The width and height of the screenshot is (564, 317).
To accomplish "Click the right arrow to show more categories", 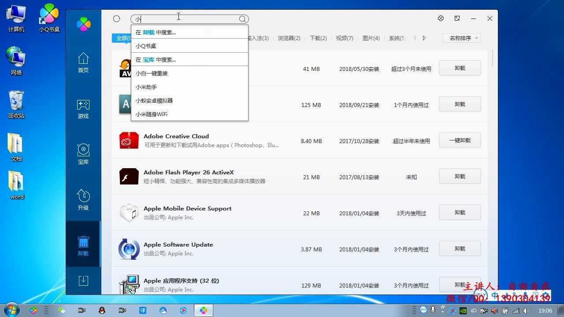I will pyautogui.click(x=424, y=38).
